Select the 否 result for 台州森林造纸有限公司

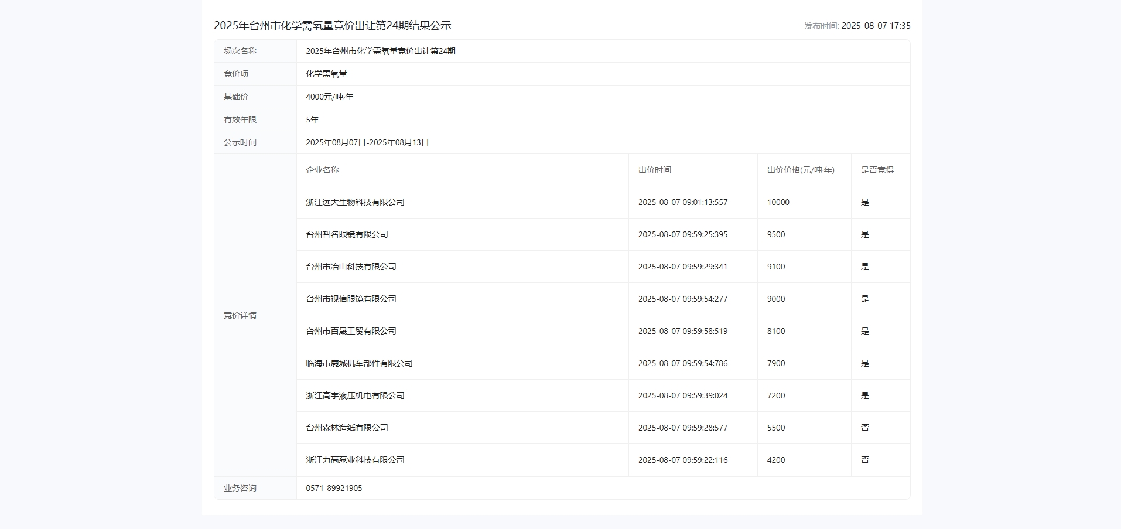[x=865, y=427]
